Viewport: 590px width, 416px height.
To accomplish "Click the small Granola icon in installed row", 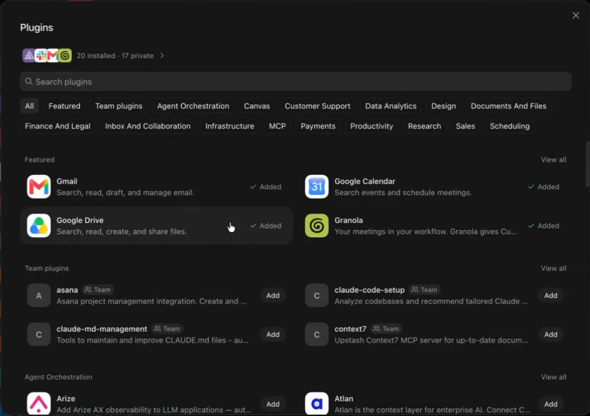I will coord(65,55).
